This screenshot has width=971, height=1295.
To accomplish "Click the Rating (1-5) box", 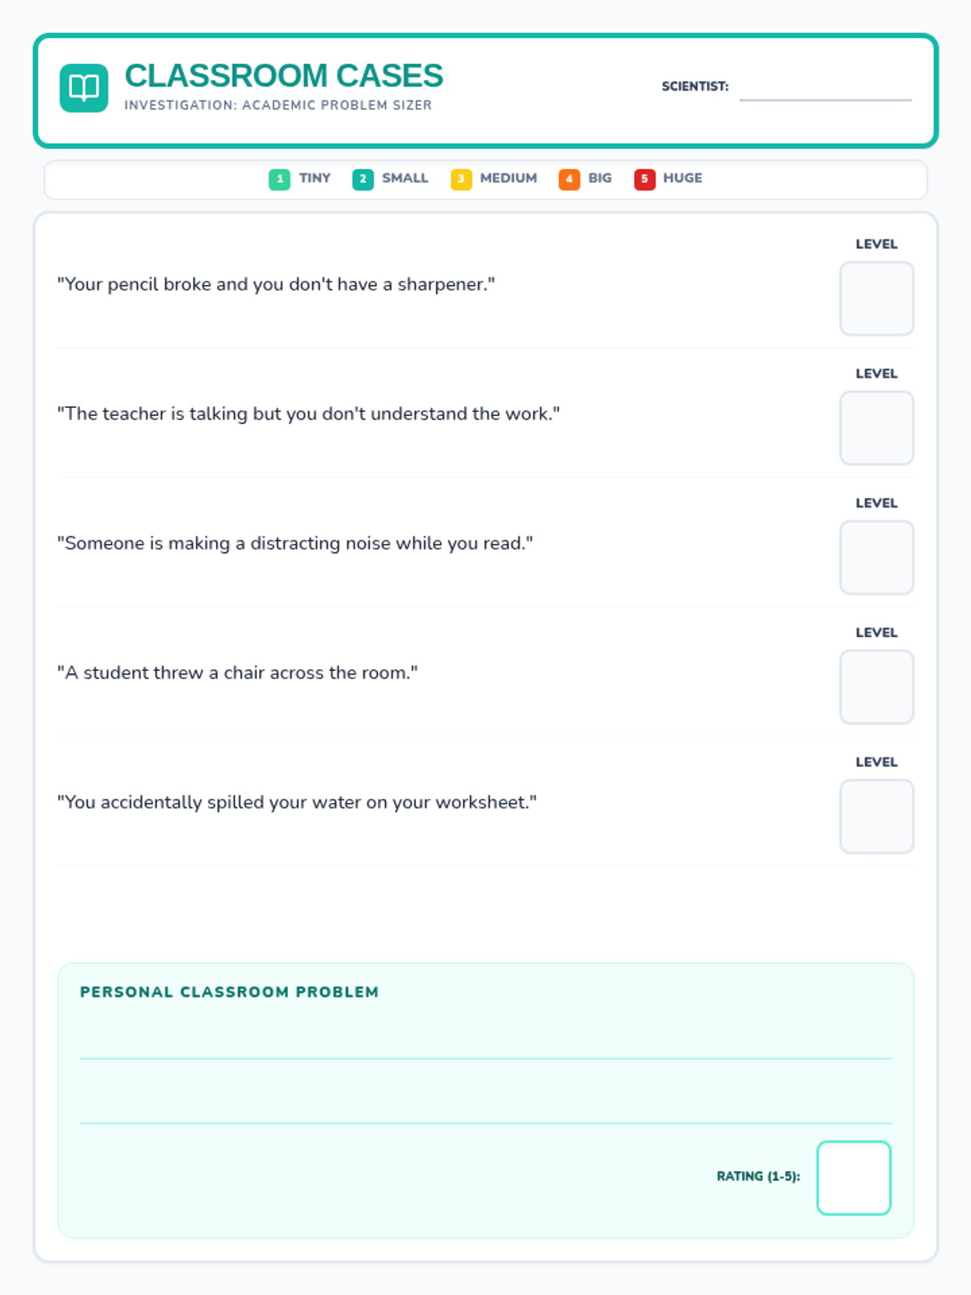I will pyautogui.click(x=854, y=1178).
